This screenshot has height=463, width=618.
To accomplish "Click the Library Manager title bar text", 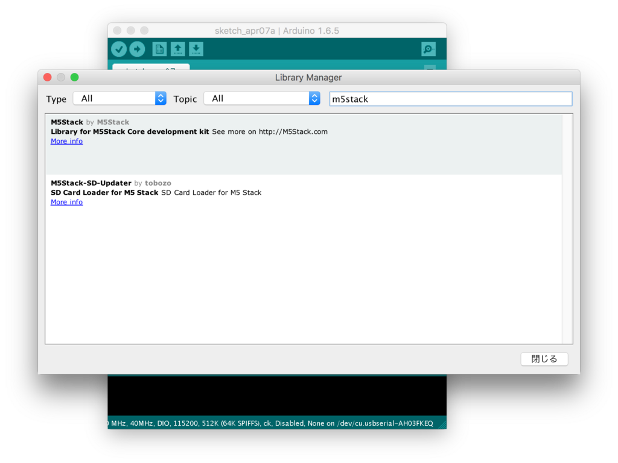I will click(308, 78).
